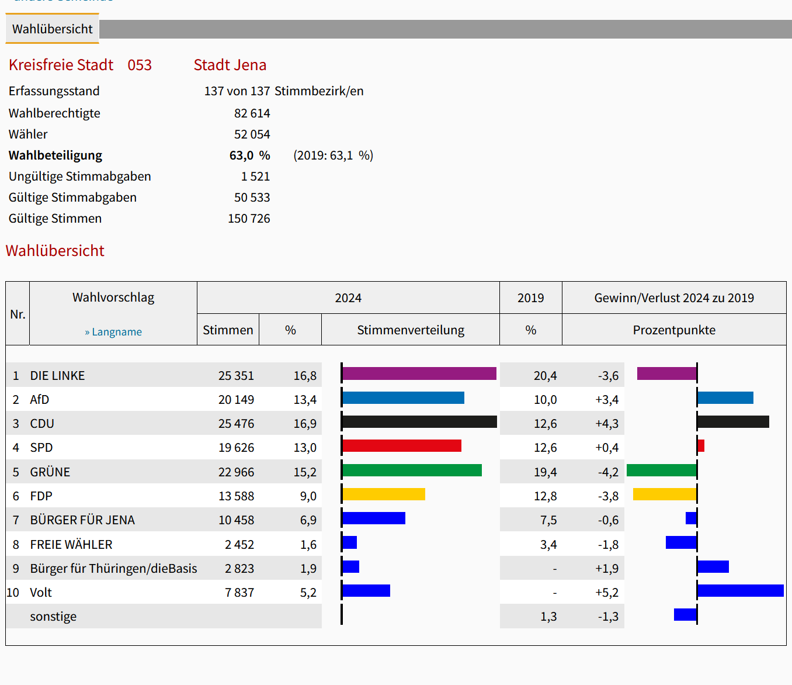Select the AfD party name

tap(40, 400)
